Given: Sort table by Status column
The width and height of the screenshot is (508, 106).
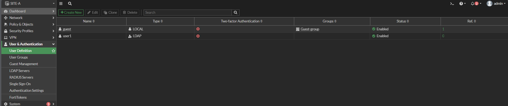Looking at the screenshot, I should click(x=402, y=21).
